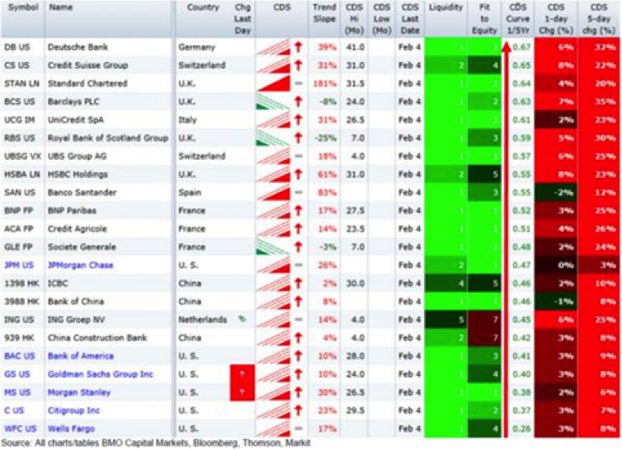Screen dimensions: 622x450
Task: Open the Citigroup Inc link
Action: click(x=73, y=410)
